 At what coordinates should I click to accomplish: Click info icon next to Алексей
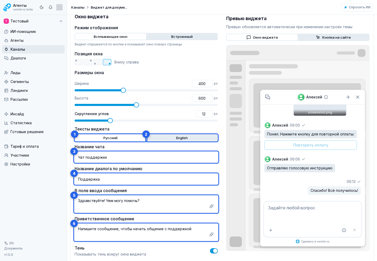click(x=326, y=97)
